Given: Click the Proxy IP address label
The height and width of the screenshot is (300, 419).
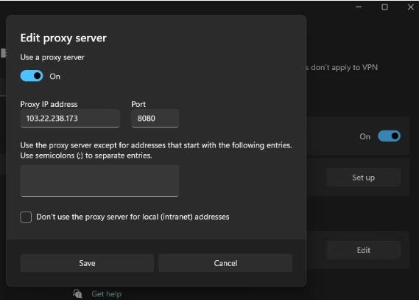Looking at the screenshot, I should pyautogui.click(x=49, y=104).
